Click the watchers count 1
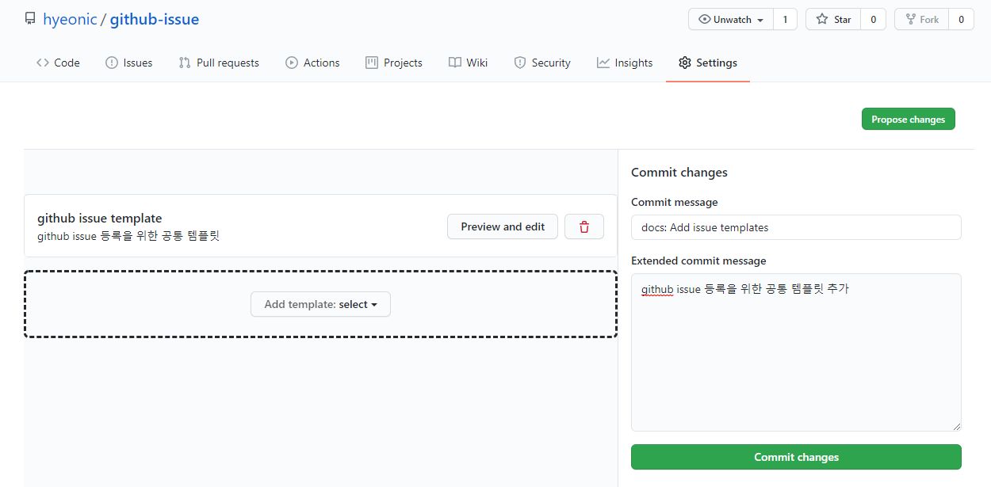991x487 pixels. pyautogui.click(x=785, y=19)
